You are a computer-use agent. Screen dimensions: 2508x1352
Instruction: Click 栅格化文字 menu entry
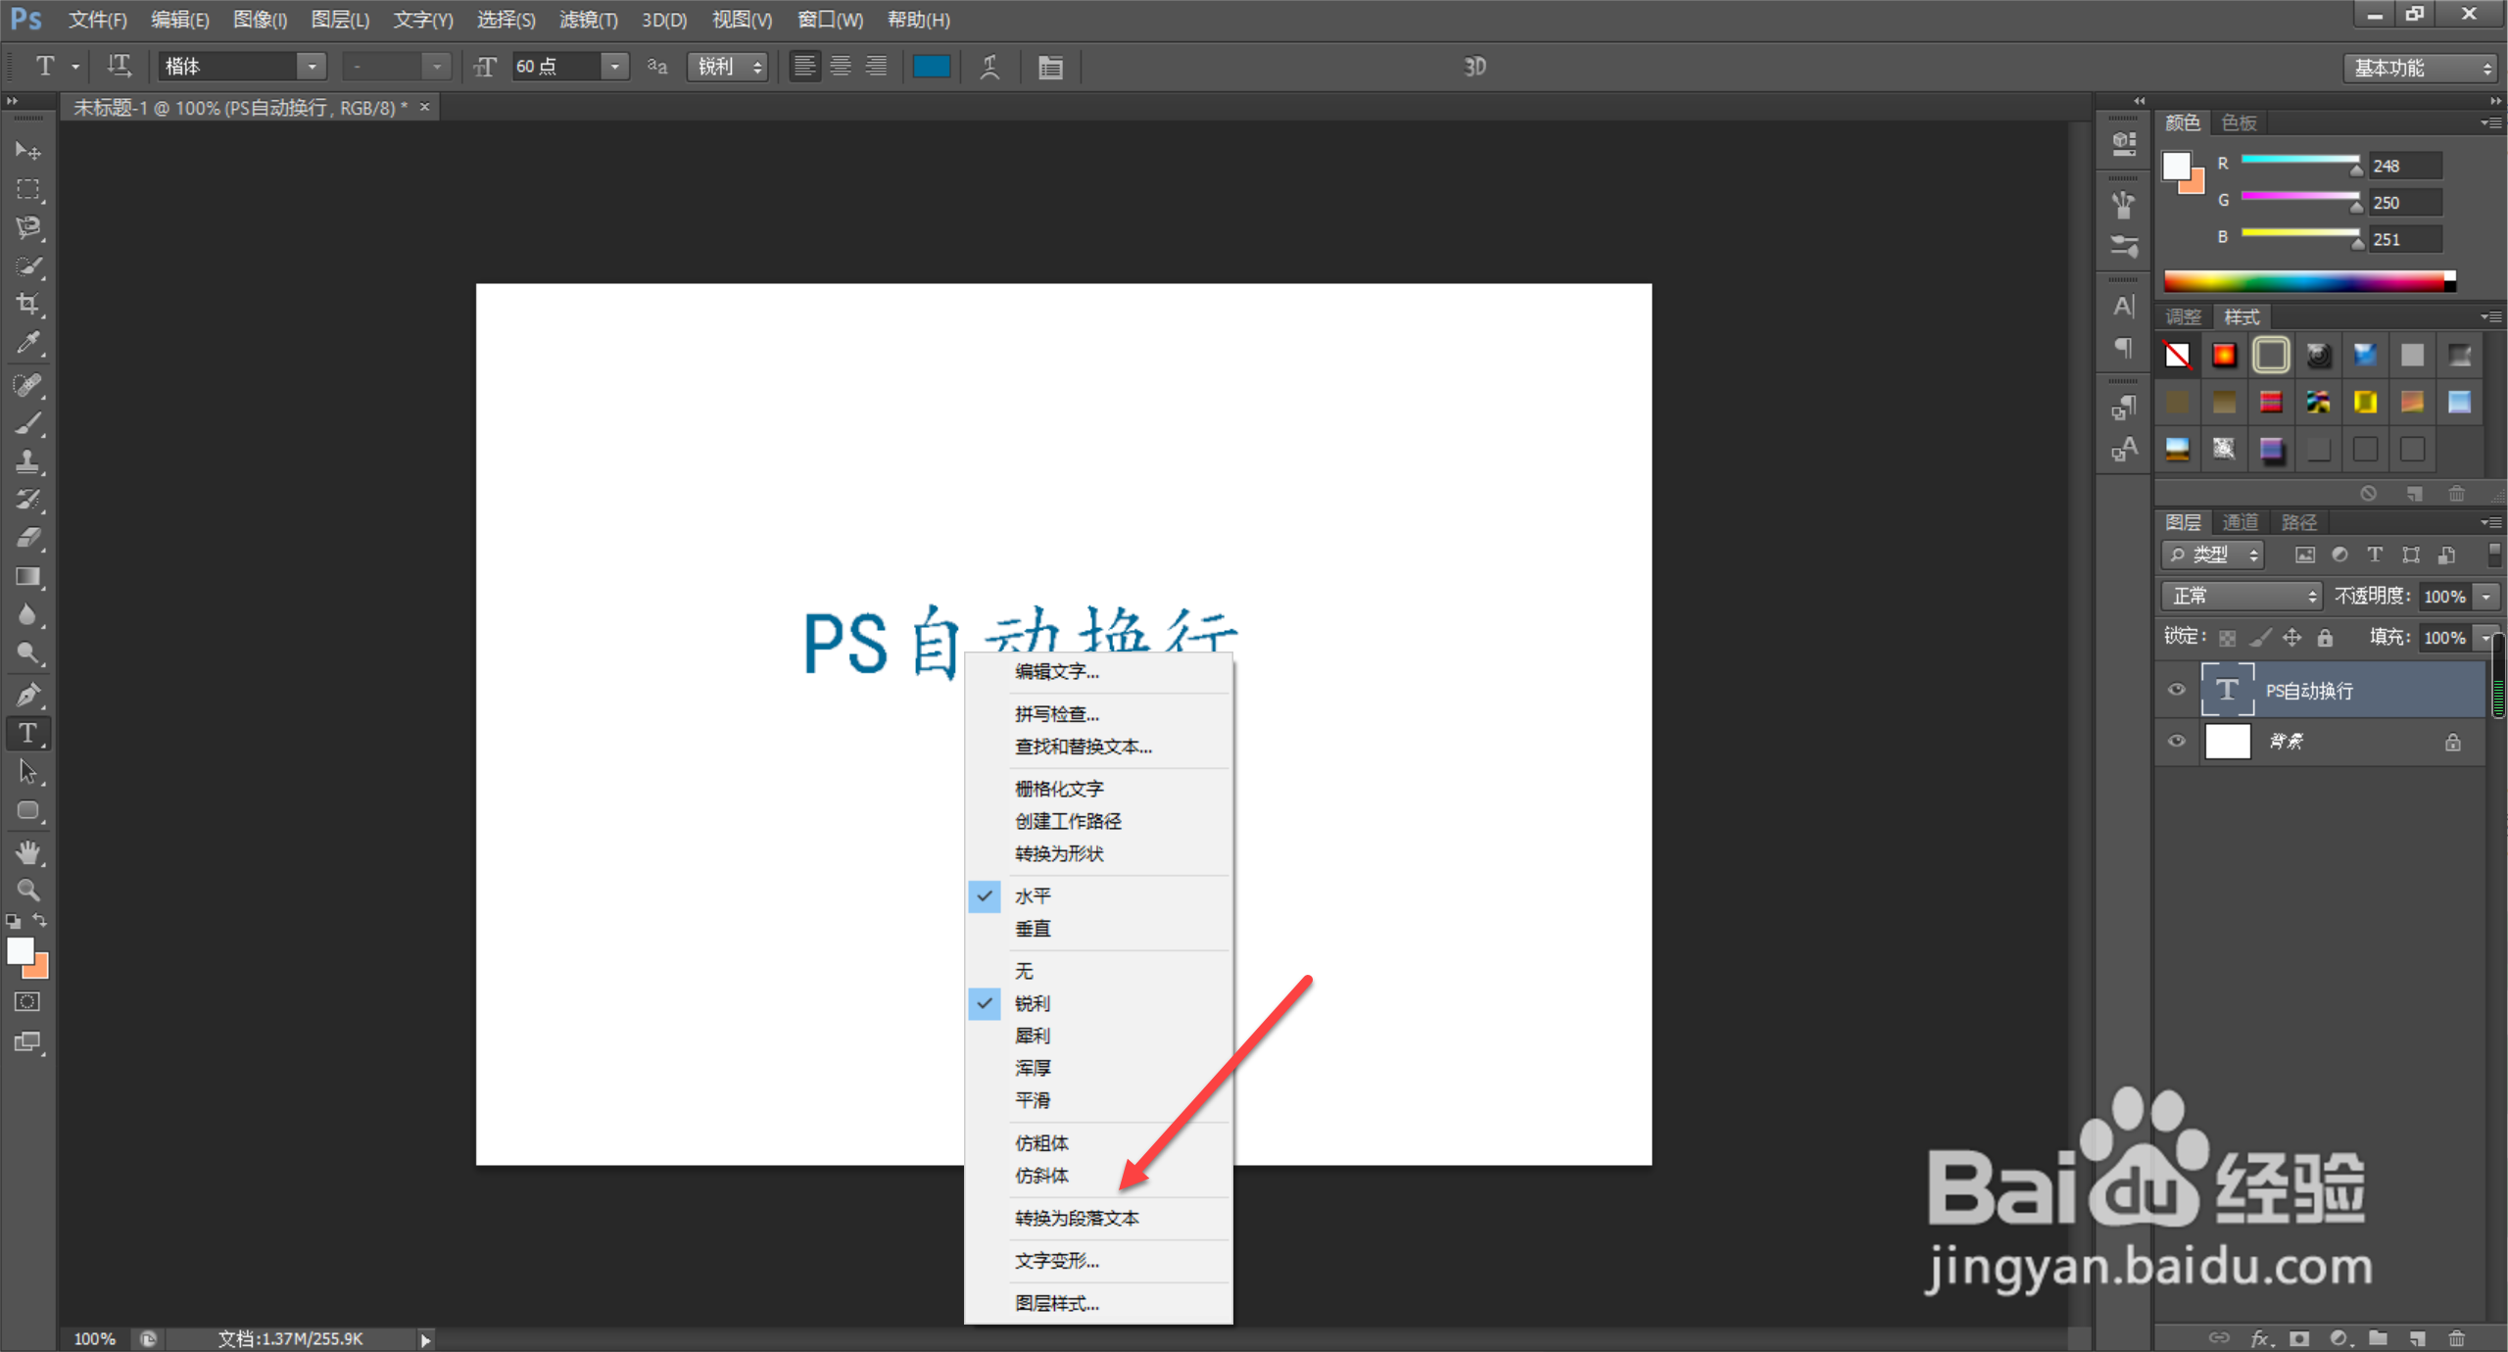[1059, 789]
